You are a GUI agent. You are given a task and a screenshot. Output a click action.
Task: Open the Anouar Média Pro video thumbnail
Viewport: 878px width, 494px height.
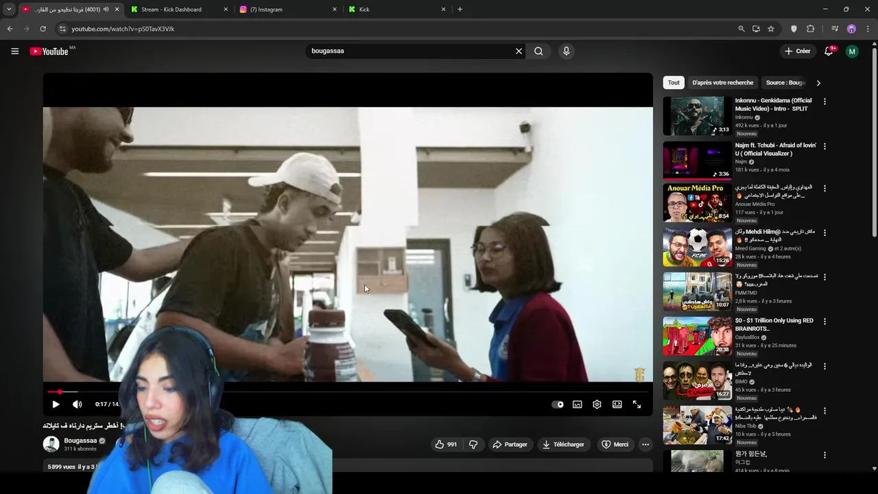[697, 202]
